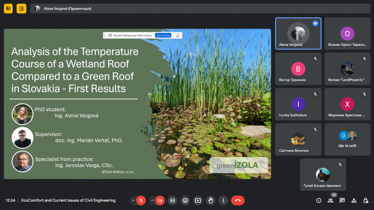
Task: Leave the call with red hangup button
Action: click(238, 200)
